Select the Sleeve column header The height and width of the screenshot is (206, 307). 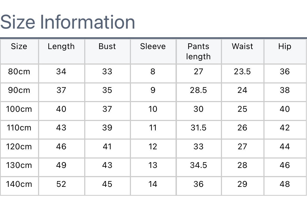click(153, 47)
